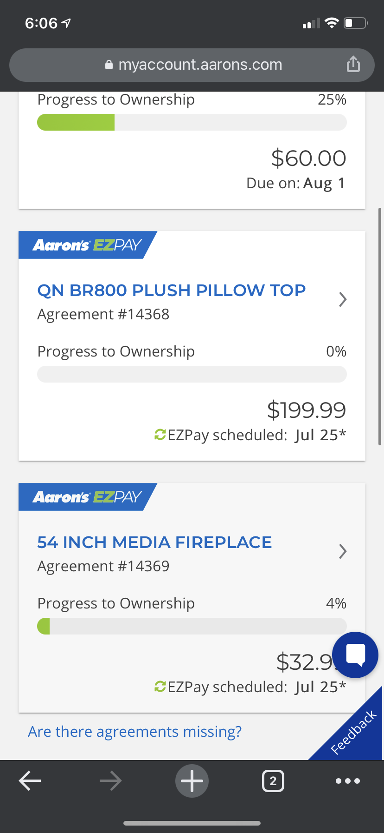
Task: Tap the share icon in address bar
Action: tap(353, 64)
